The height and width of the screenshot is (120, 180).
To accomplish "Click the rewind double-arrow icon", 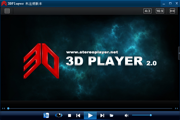I will (3, 108).
